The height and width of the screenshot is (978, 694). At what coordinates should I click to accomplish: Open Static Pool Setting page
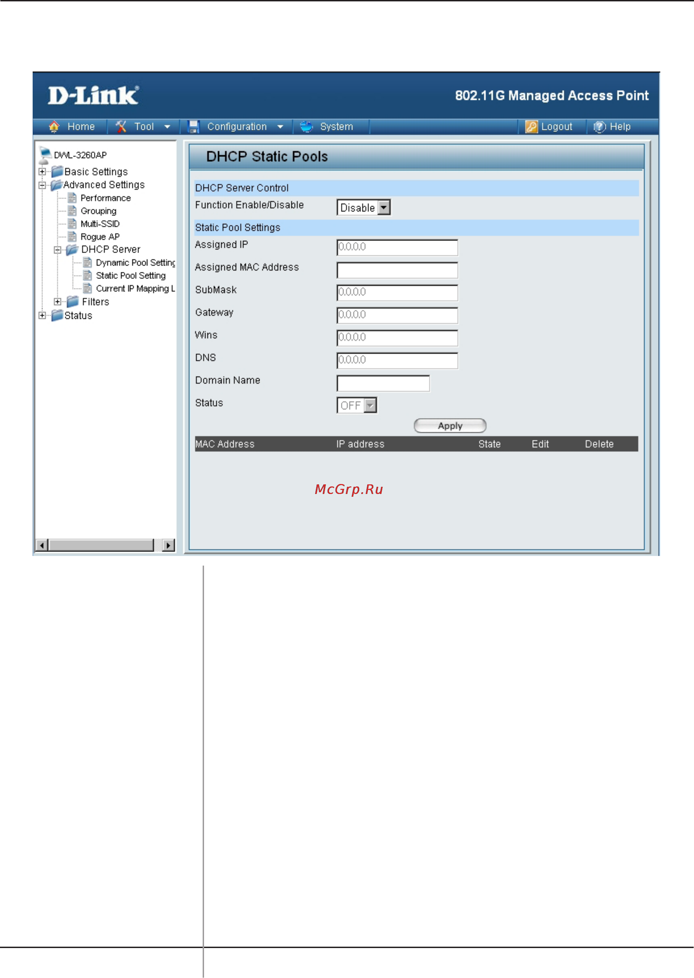click(x=131, y=276)
